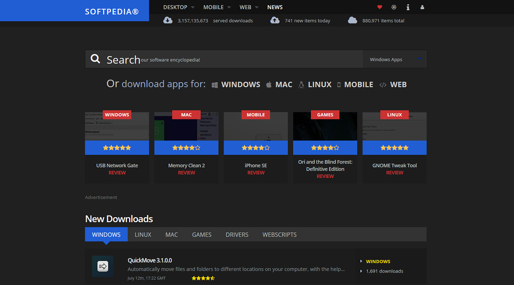The image size is (514, 285).
Task: Switch to the GAMES downloads tab
Action: (x=202, y=234)
